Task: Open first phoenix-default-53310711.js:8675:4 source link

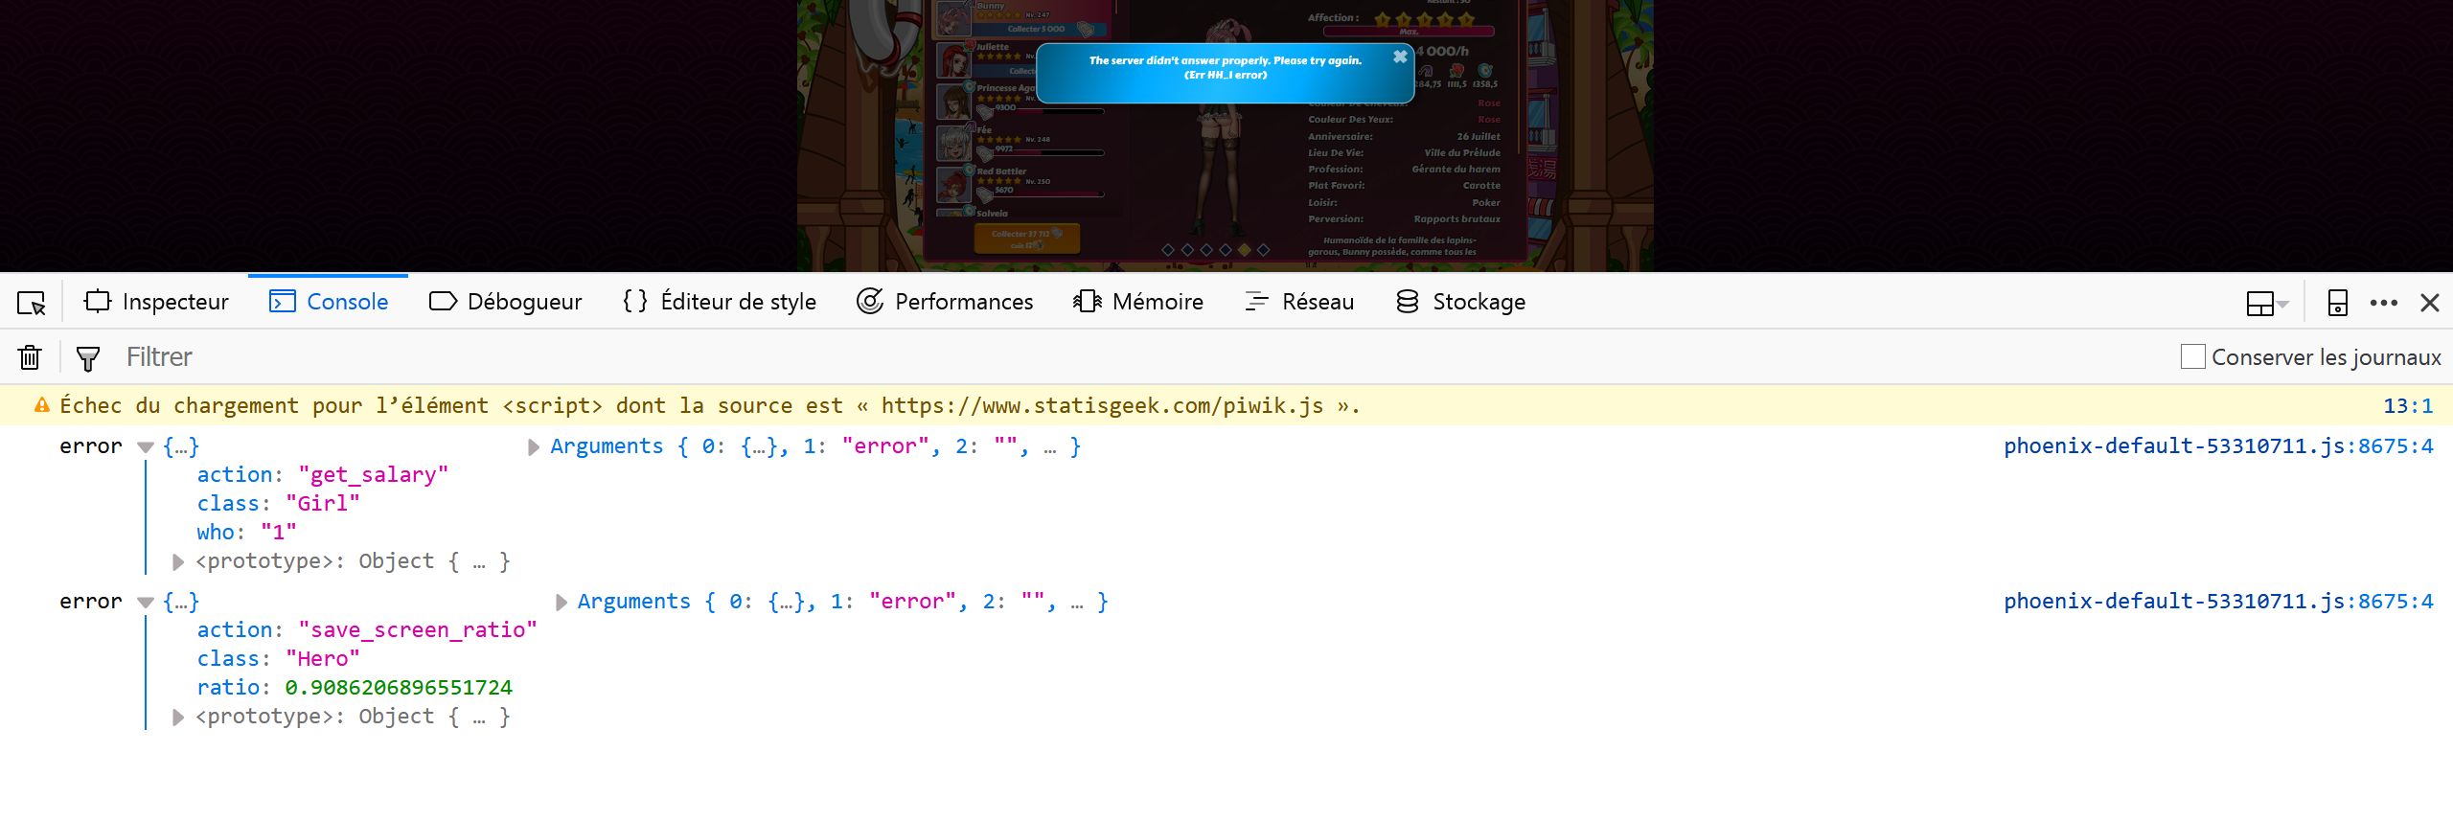Action: coord(2217,446)
